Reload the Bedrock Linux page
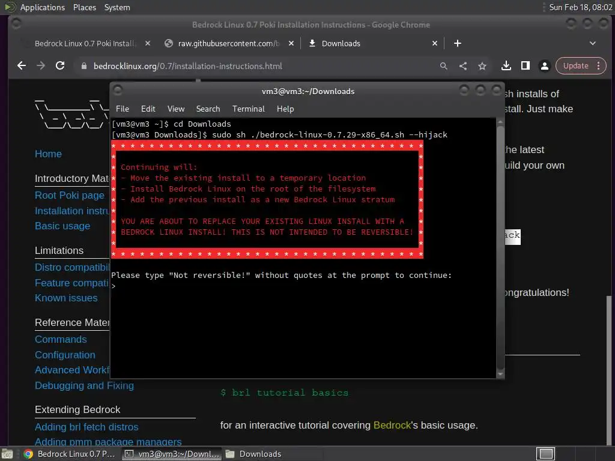Viewport: 615px width, 461px height. (60, 66)
